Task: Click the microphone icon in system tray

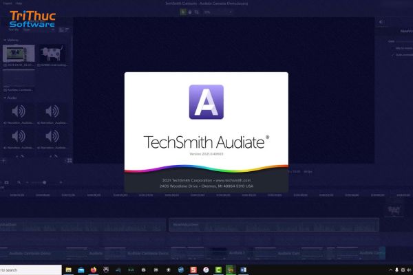Action: 396,270
